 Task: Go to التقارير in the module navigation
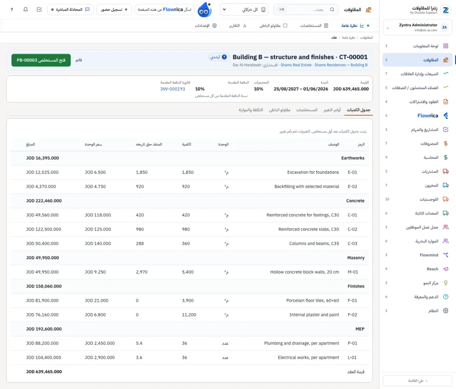[237, 26]
